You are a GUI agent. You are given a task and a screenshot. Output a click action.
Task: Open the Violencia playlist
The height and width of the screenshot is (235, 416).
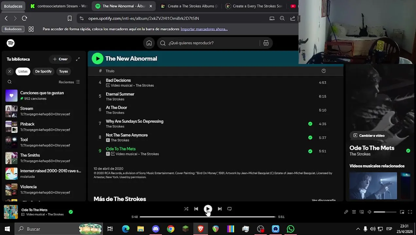click(x=43, y=189)
